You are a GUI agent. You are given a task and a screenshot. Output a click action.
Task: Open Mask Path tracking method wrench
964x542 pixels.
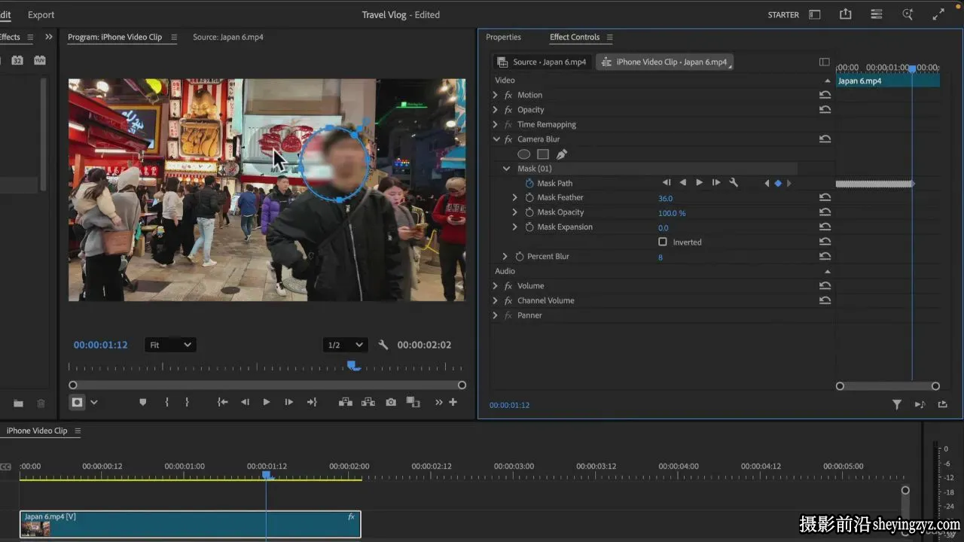click(734, 183)
